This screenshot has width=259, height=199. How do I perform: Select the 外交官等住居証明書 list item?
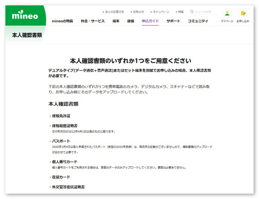click(68, 187)
